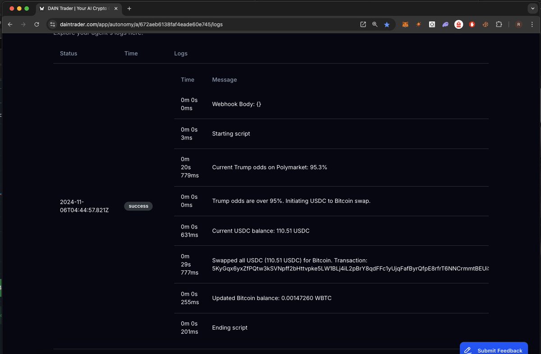Open a new tab with plus button
541x354 pixels.
pos(129,9)
